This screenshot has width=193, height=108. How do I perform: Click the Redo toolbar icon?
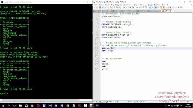click(127, 7)
